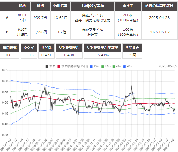Click the 939.7円 price cell

pyautogui.click(x=40, y=18)
